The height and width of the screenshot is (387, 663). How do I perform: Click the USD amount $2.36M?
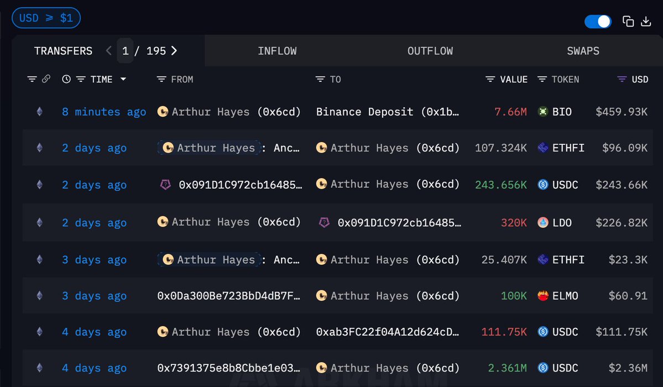(628, 368)
